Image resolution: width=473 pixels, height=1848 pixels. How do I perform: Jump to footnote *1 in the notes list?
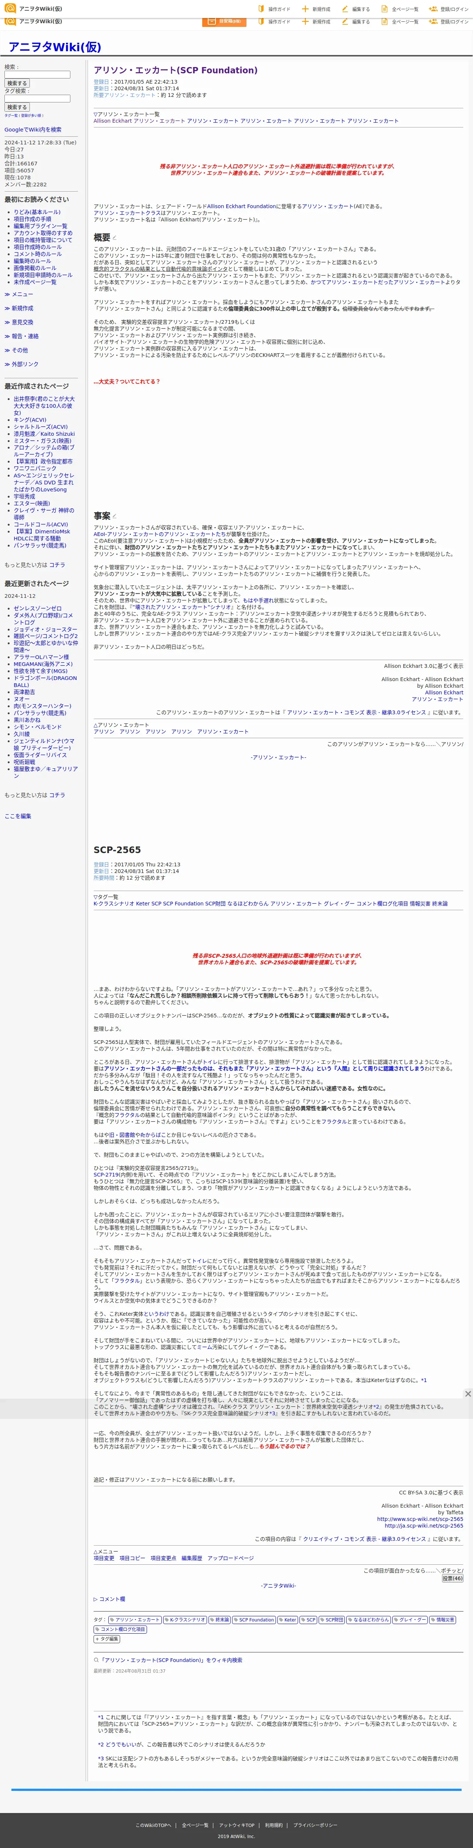[x=101, y=1718]
